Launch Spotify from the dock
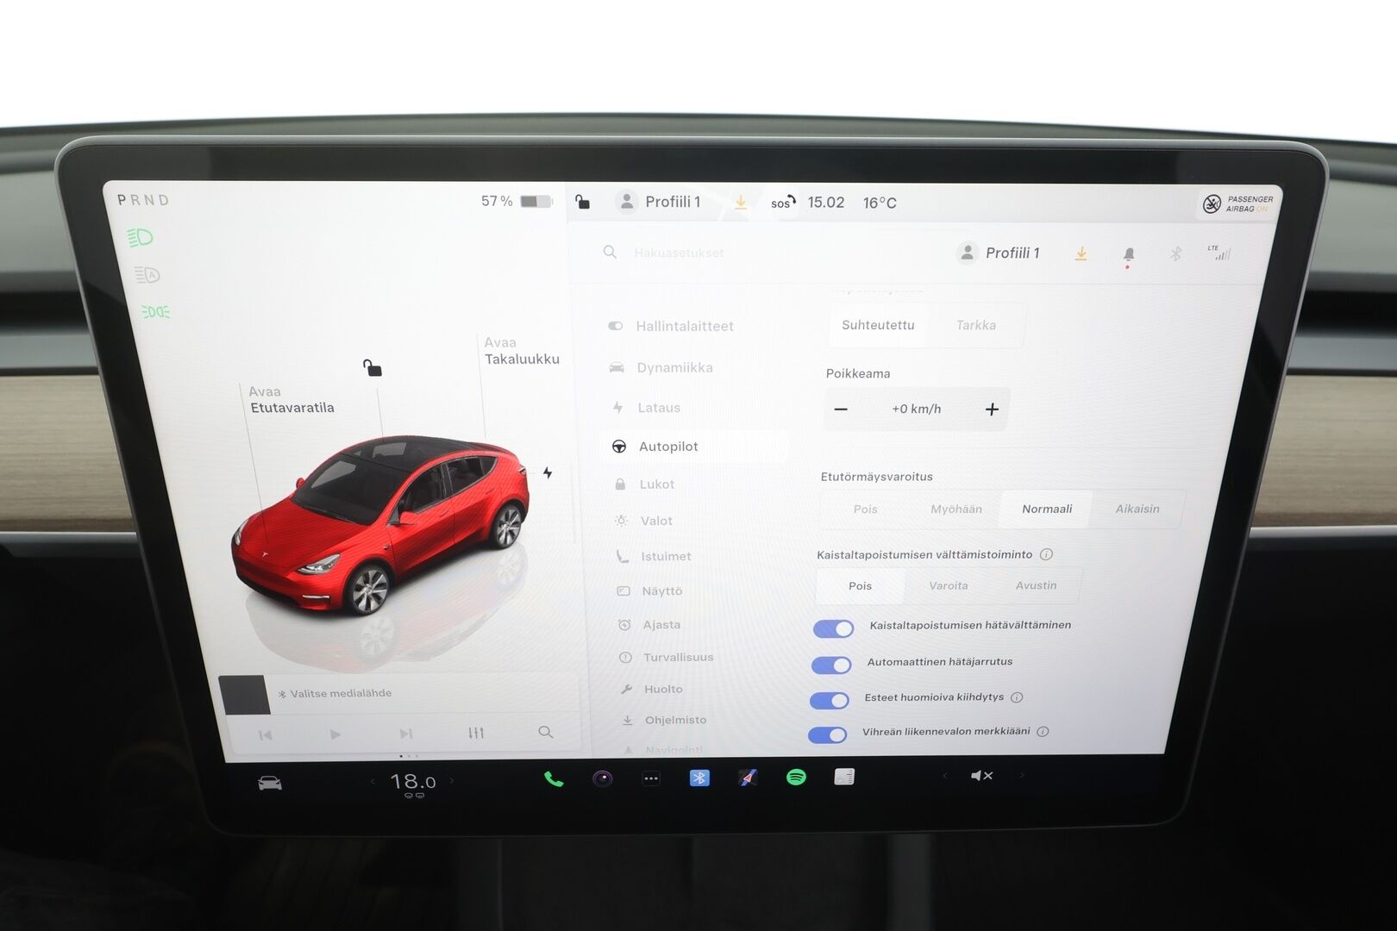Screen dimensions: 1397x931 (x=796, y=777)
